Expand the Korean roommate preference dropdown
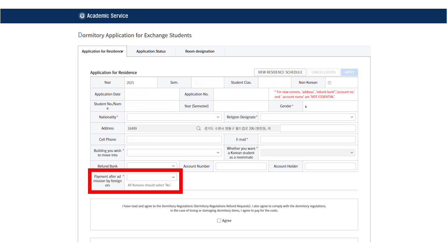Screen dimensions: 447x251 (308, 153)
